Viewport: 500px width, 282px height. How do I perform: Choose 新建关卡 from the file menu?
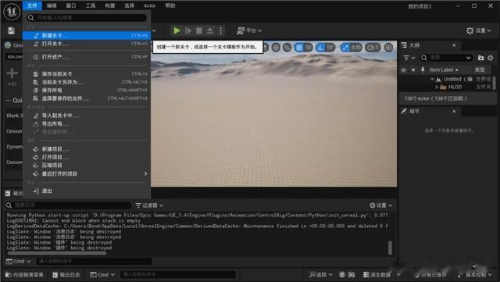click(87, 35)
